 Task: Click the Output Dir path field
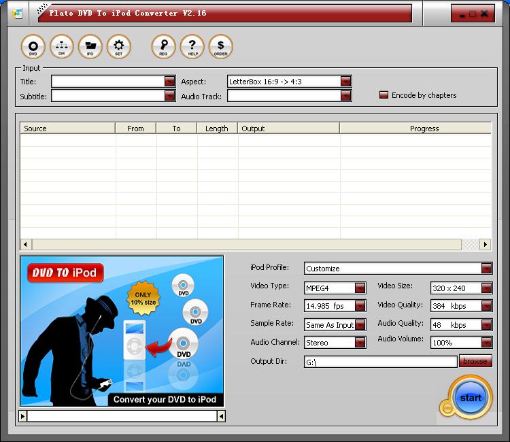point(380,362)
